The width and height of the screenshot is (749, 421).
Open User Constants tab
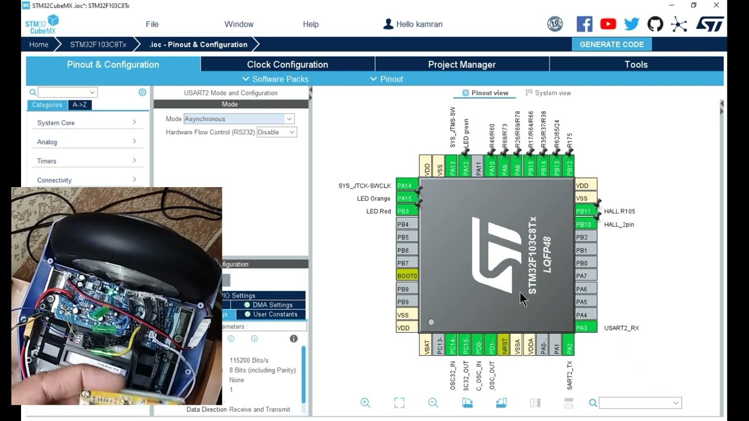point(271,314)
